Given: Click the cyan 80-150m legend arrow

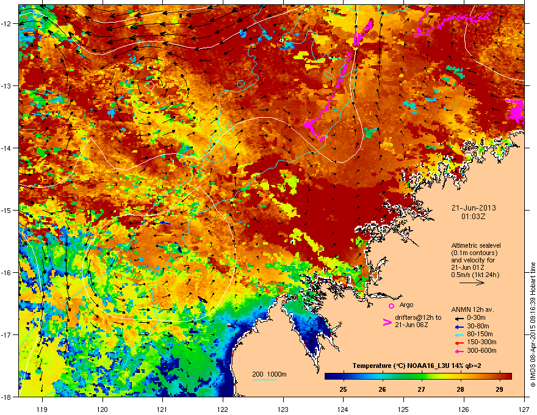Looking at the screenshot, I should click(x=459, y=334).
